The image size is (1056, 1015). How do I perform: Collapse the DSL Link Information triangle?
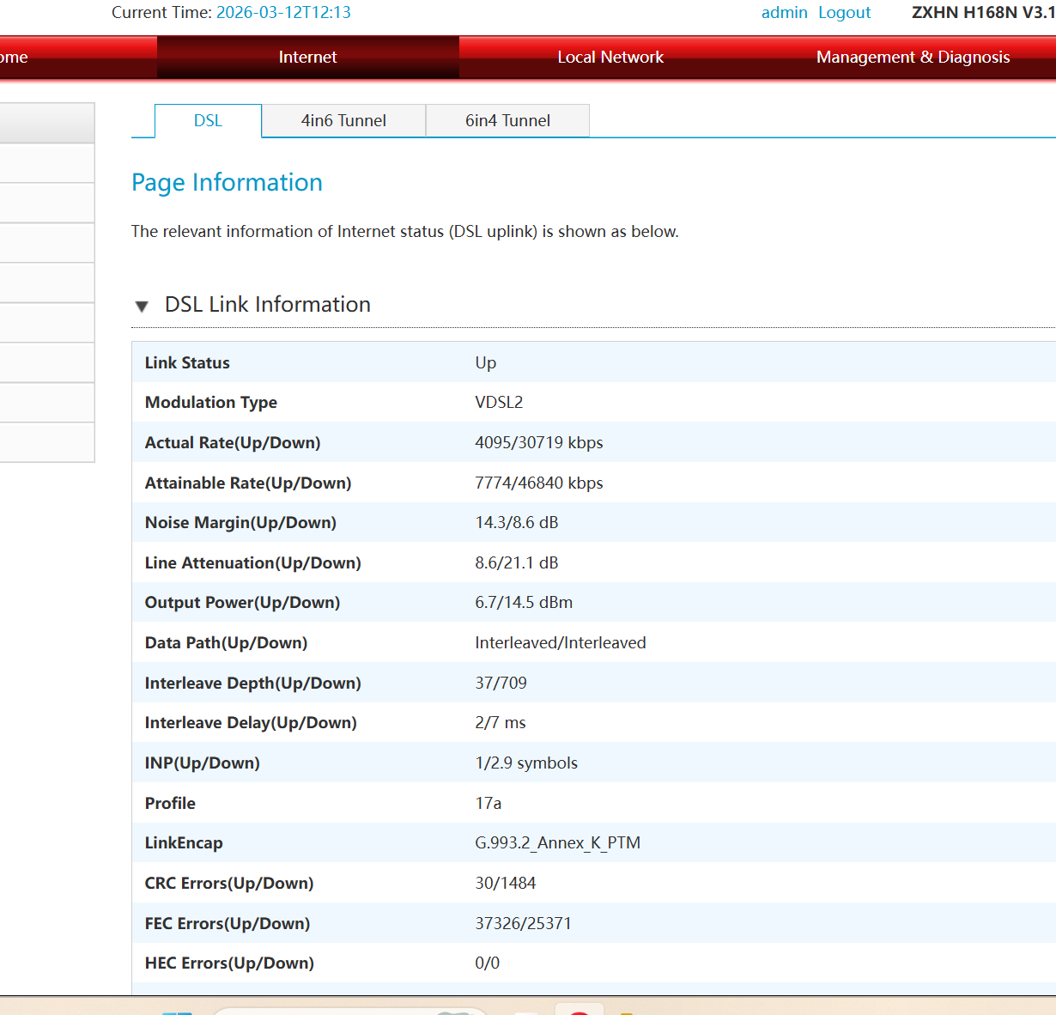click(x=142, y=306)
